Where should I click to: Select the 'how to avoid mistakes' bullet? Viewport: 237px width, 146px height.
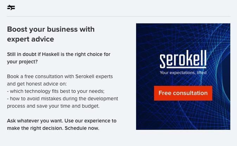click(63, 99)
